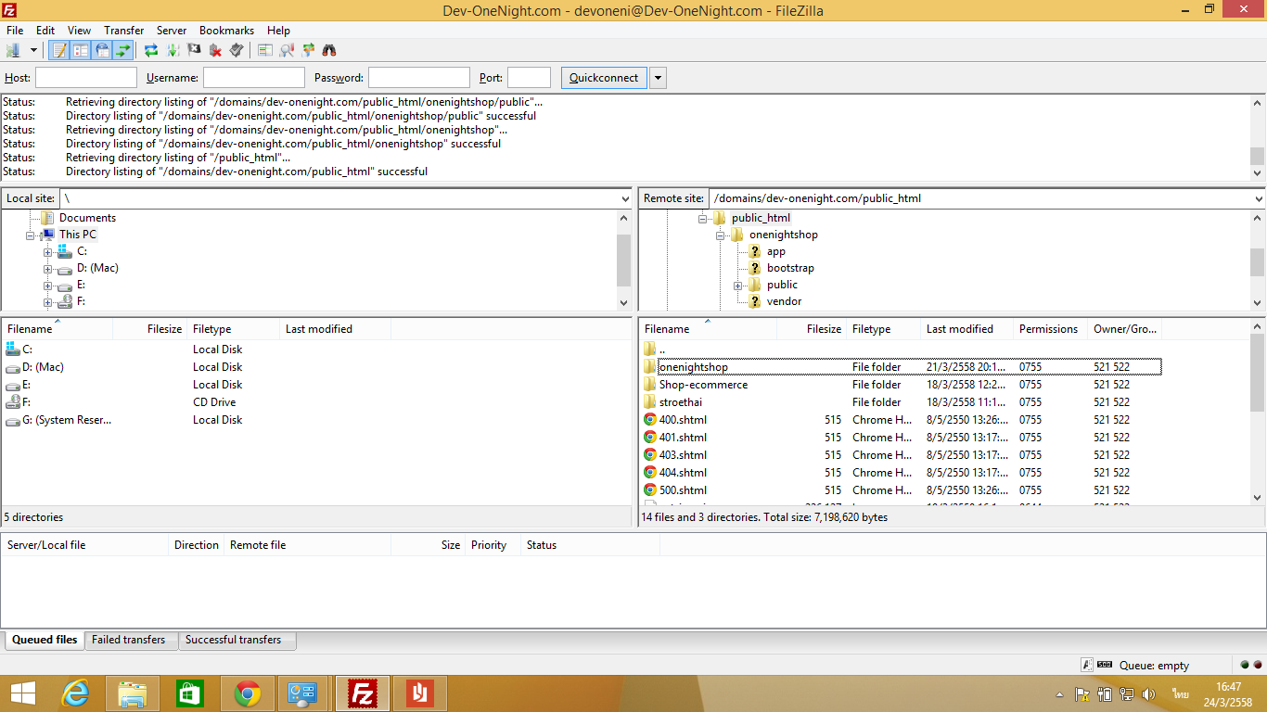The height and width of the screenshot is (712, 1267).
Task: Toggle synchronized browsing
Action: coord(308,50)
